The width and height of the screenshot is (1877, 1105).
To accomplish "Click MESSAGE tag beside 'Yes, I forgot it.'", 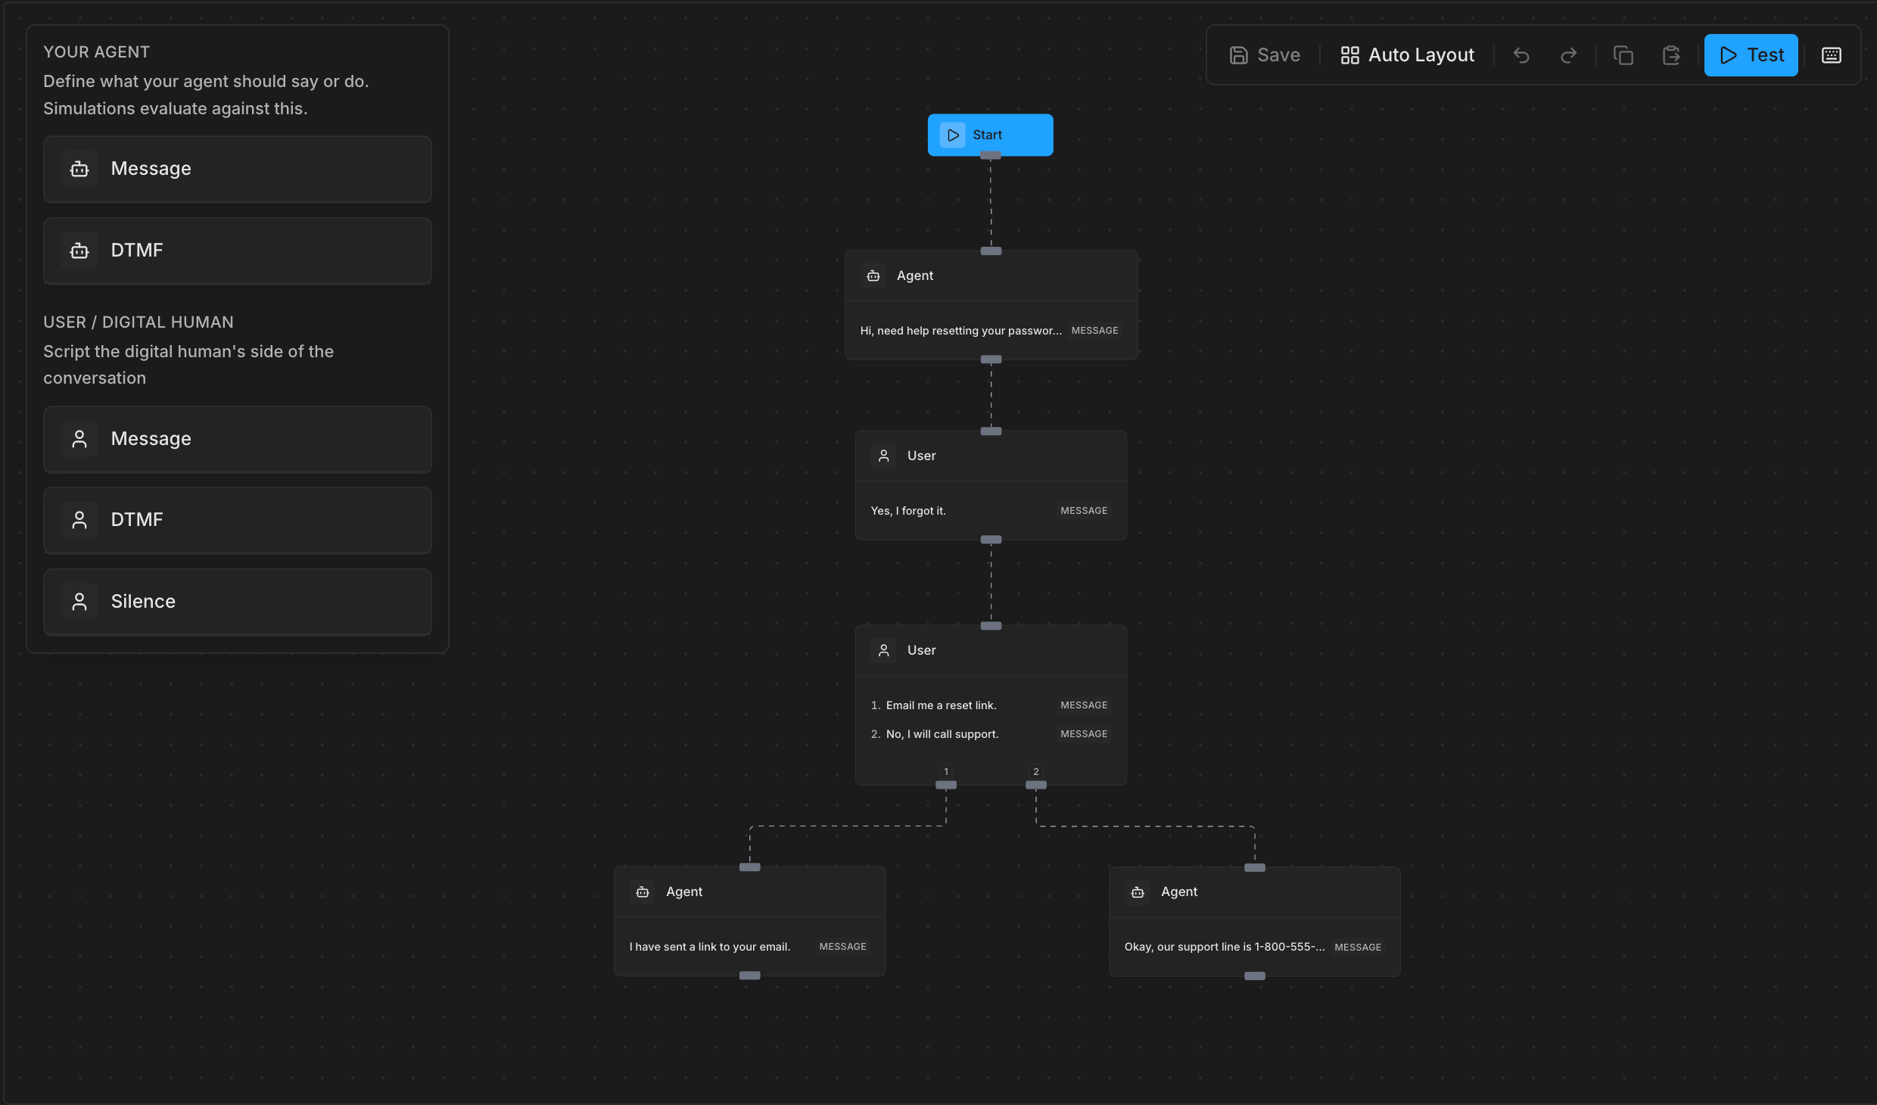I will [x=1084, y=511].
